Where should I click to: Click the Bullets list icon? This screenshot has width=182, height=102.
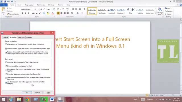point(58,9)
